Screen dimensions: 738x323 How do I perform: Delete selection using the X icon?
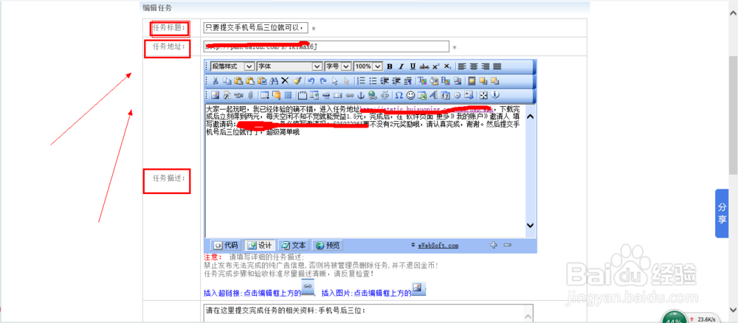pyautogui.click(x=285, y=81)
